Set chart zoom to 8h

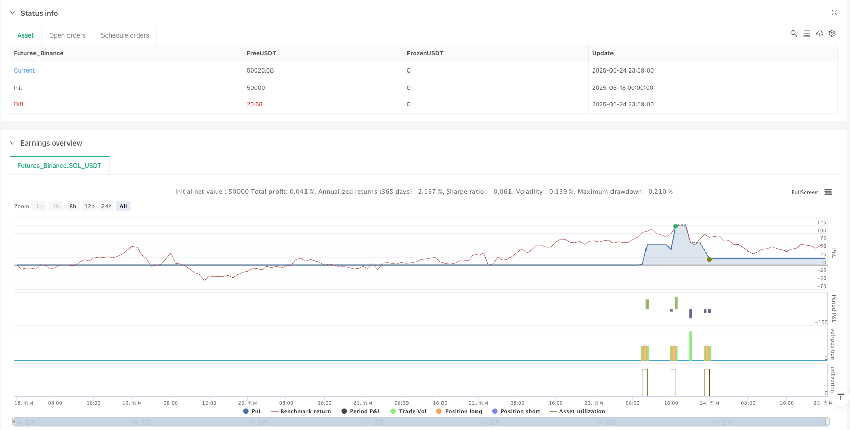[x=73, y=206]
